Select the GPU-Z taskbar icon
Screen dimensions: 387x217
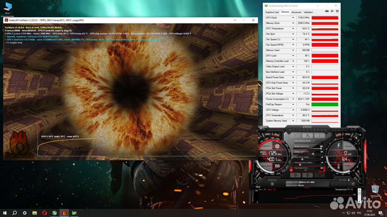(x=74, y=213)
